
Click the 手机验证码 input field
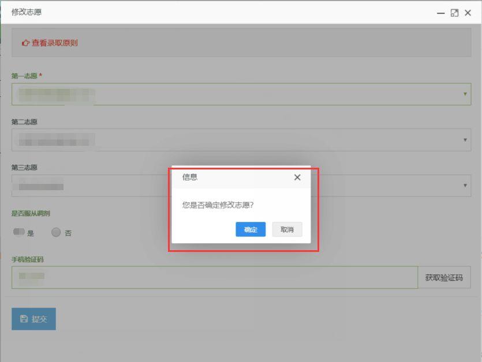214,277
